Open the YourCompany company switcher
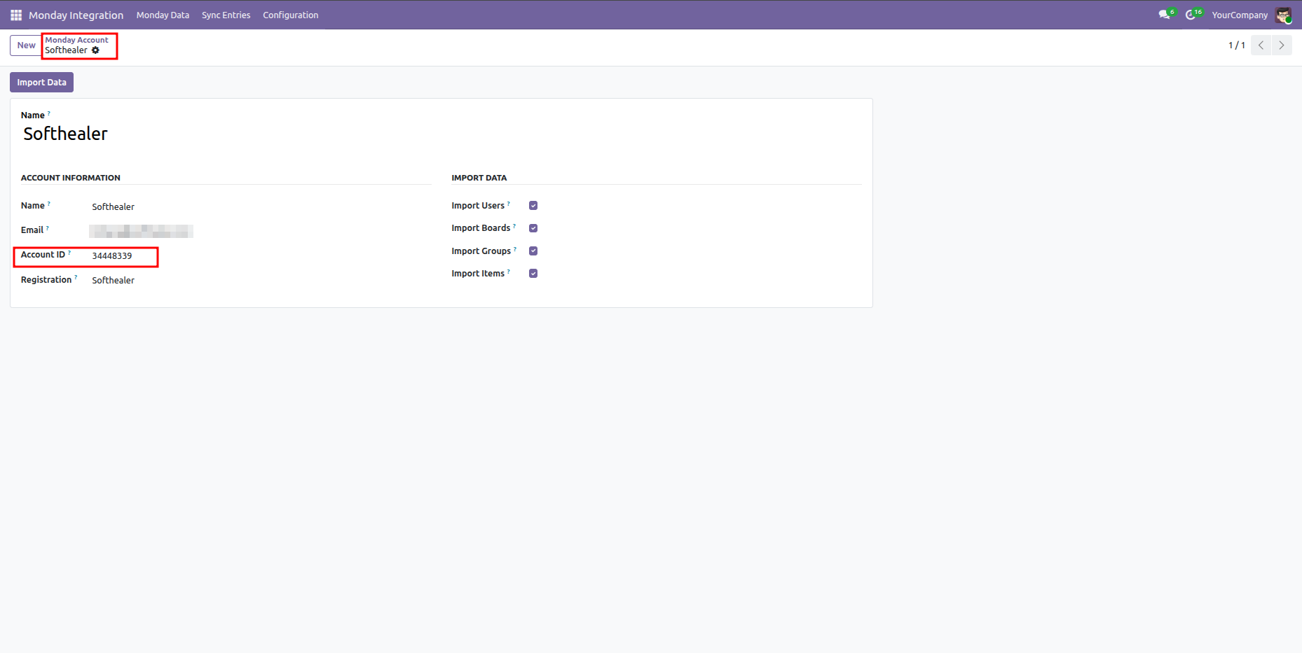This screenshot has height=653, width=1302. coord(1239,15)
